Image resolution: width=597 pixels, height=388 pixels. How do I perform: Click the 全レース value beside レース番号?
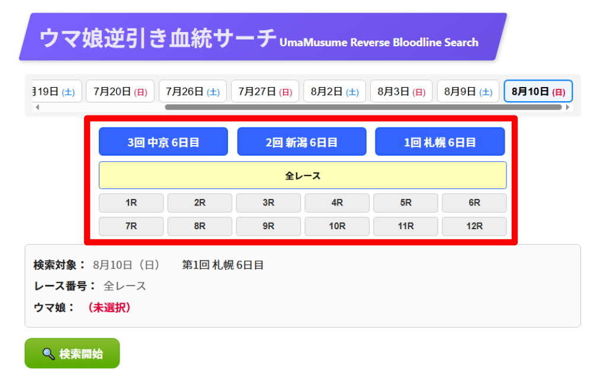(x=125, y=286)
